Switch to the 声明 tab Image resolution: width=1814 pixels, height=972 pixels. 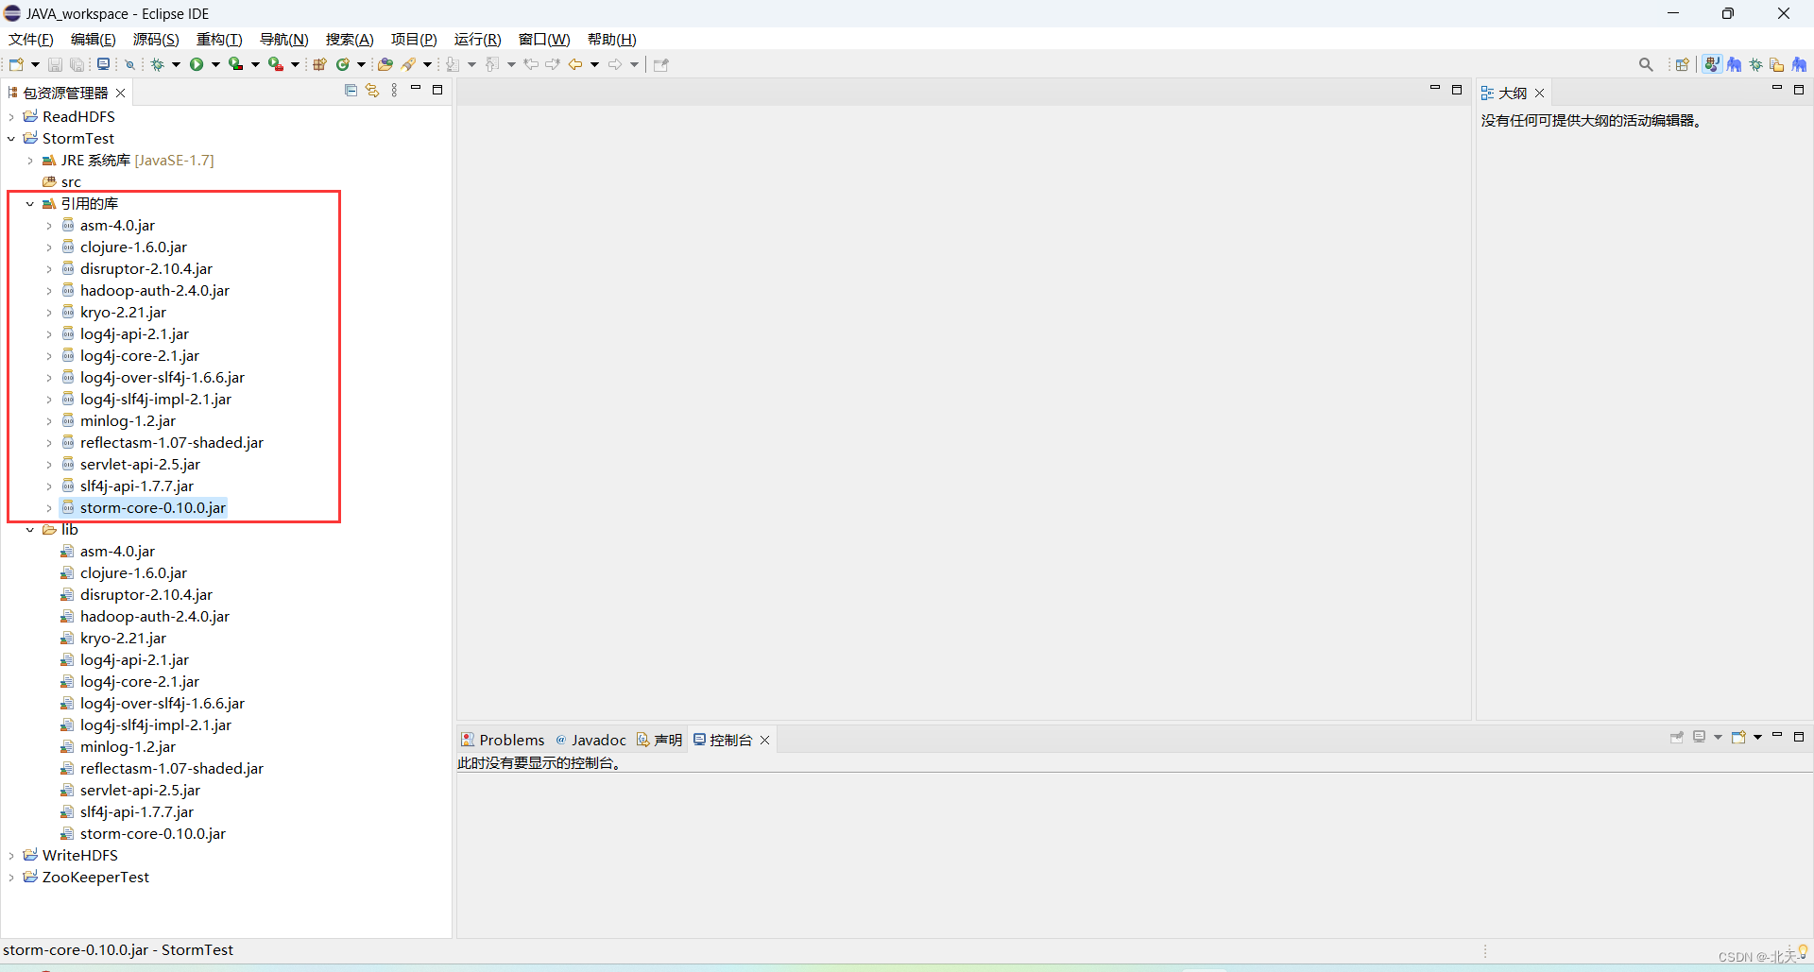click(659, 740)
